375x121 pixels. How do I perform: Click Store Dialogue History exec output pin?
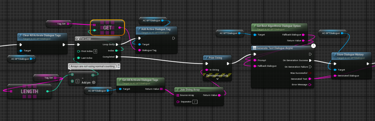(x=368, y=63)
